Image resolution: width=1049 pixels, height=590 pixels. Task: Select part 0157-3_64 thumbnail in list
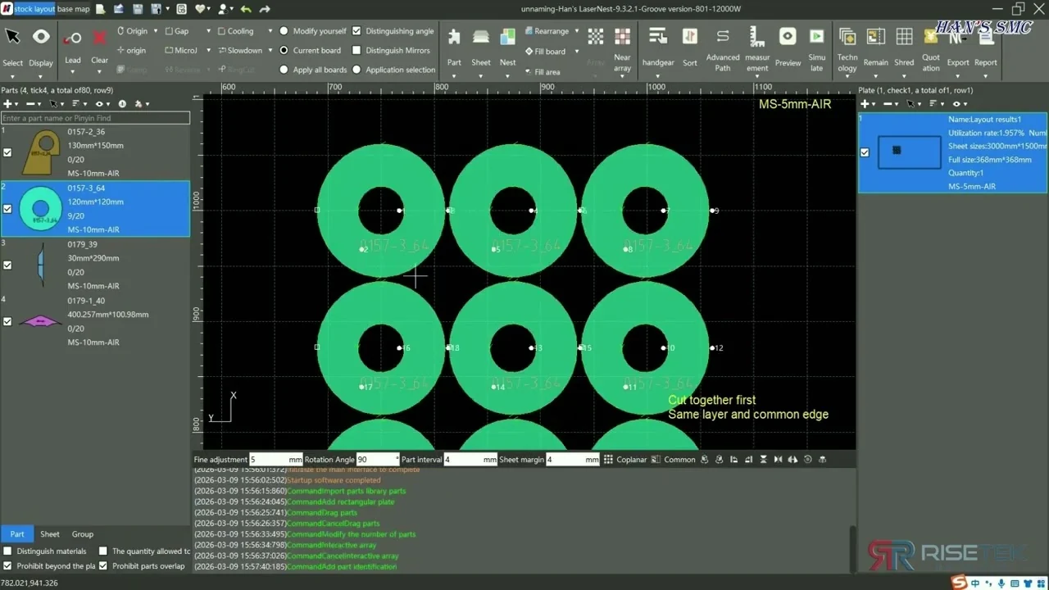[40, 208]
